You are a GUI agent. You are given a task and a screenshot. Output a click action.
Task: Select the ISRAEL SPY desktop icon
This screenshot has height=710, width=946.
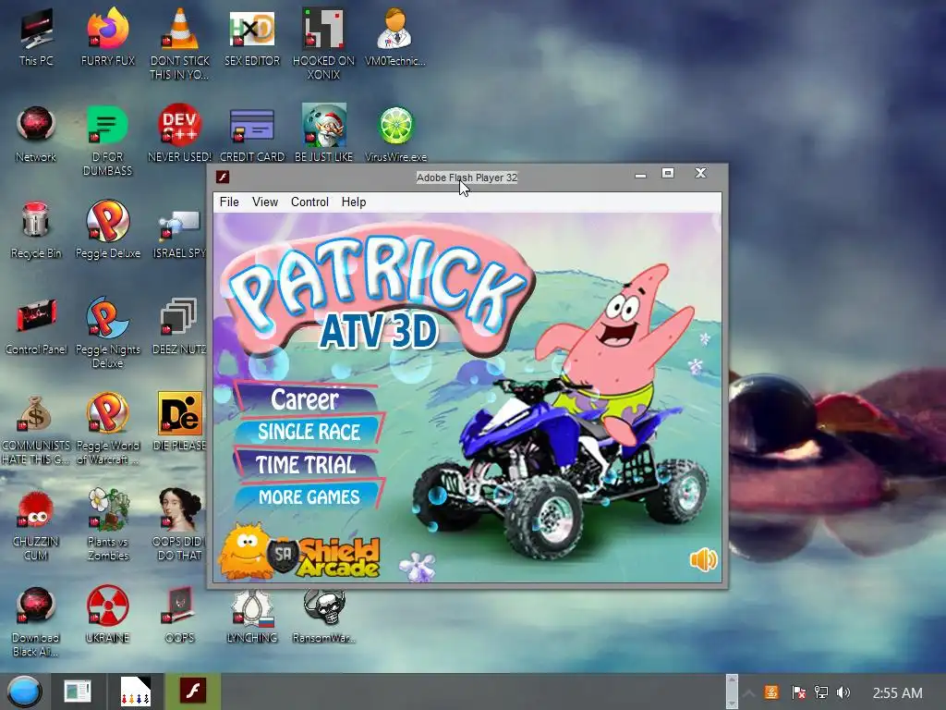click(x=180, y=234)
